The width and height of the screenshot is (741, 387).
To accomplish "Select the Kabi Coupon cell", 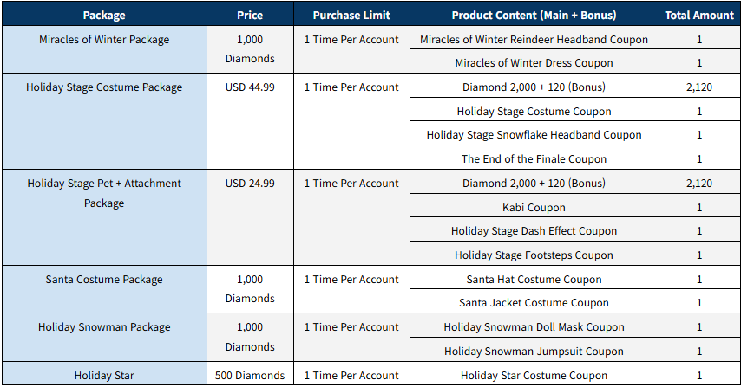I will [534, 208].
